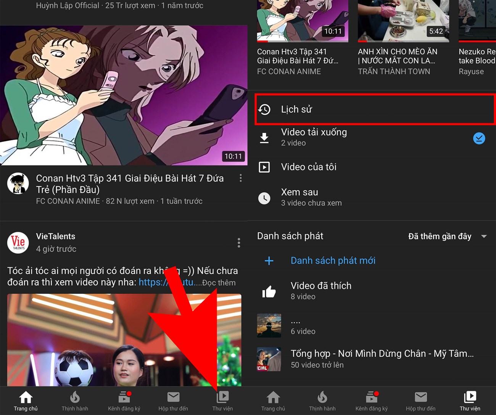Click Rayuse channel name
This screenshot has height=415, width=496.
coord(471,72)
